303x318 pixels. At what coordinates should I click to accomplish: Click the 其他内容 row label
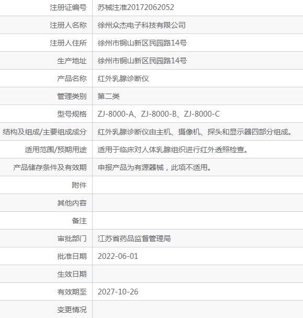click(x=72, y=203)
